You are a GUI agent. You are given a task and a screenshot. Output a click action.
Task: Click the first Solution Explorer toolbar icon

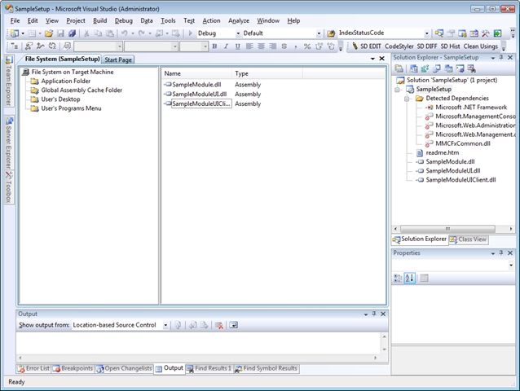[x=399, y=68]
